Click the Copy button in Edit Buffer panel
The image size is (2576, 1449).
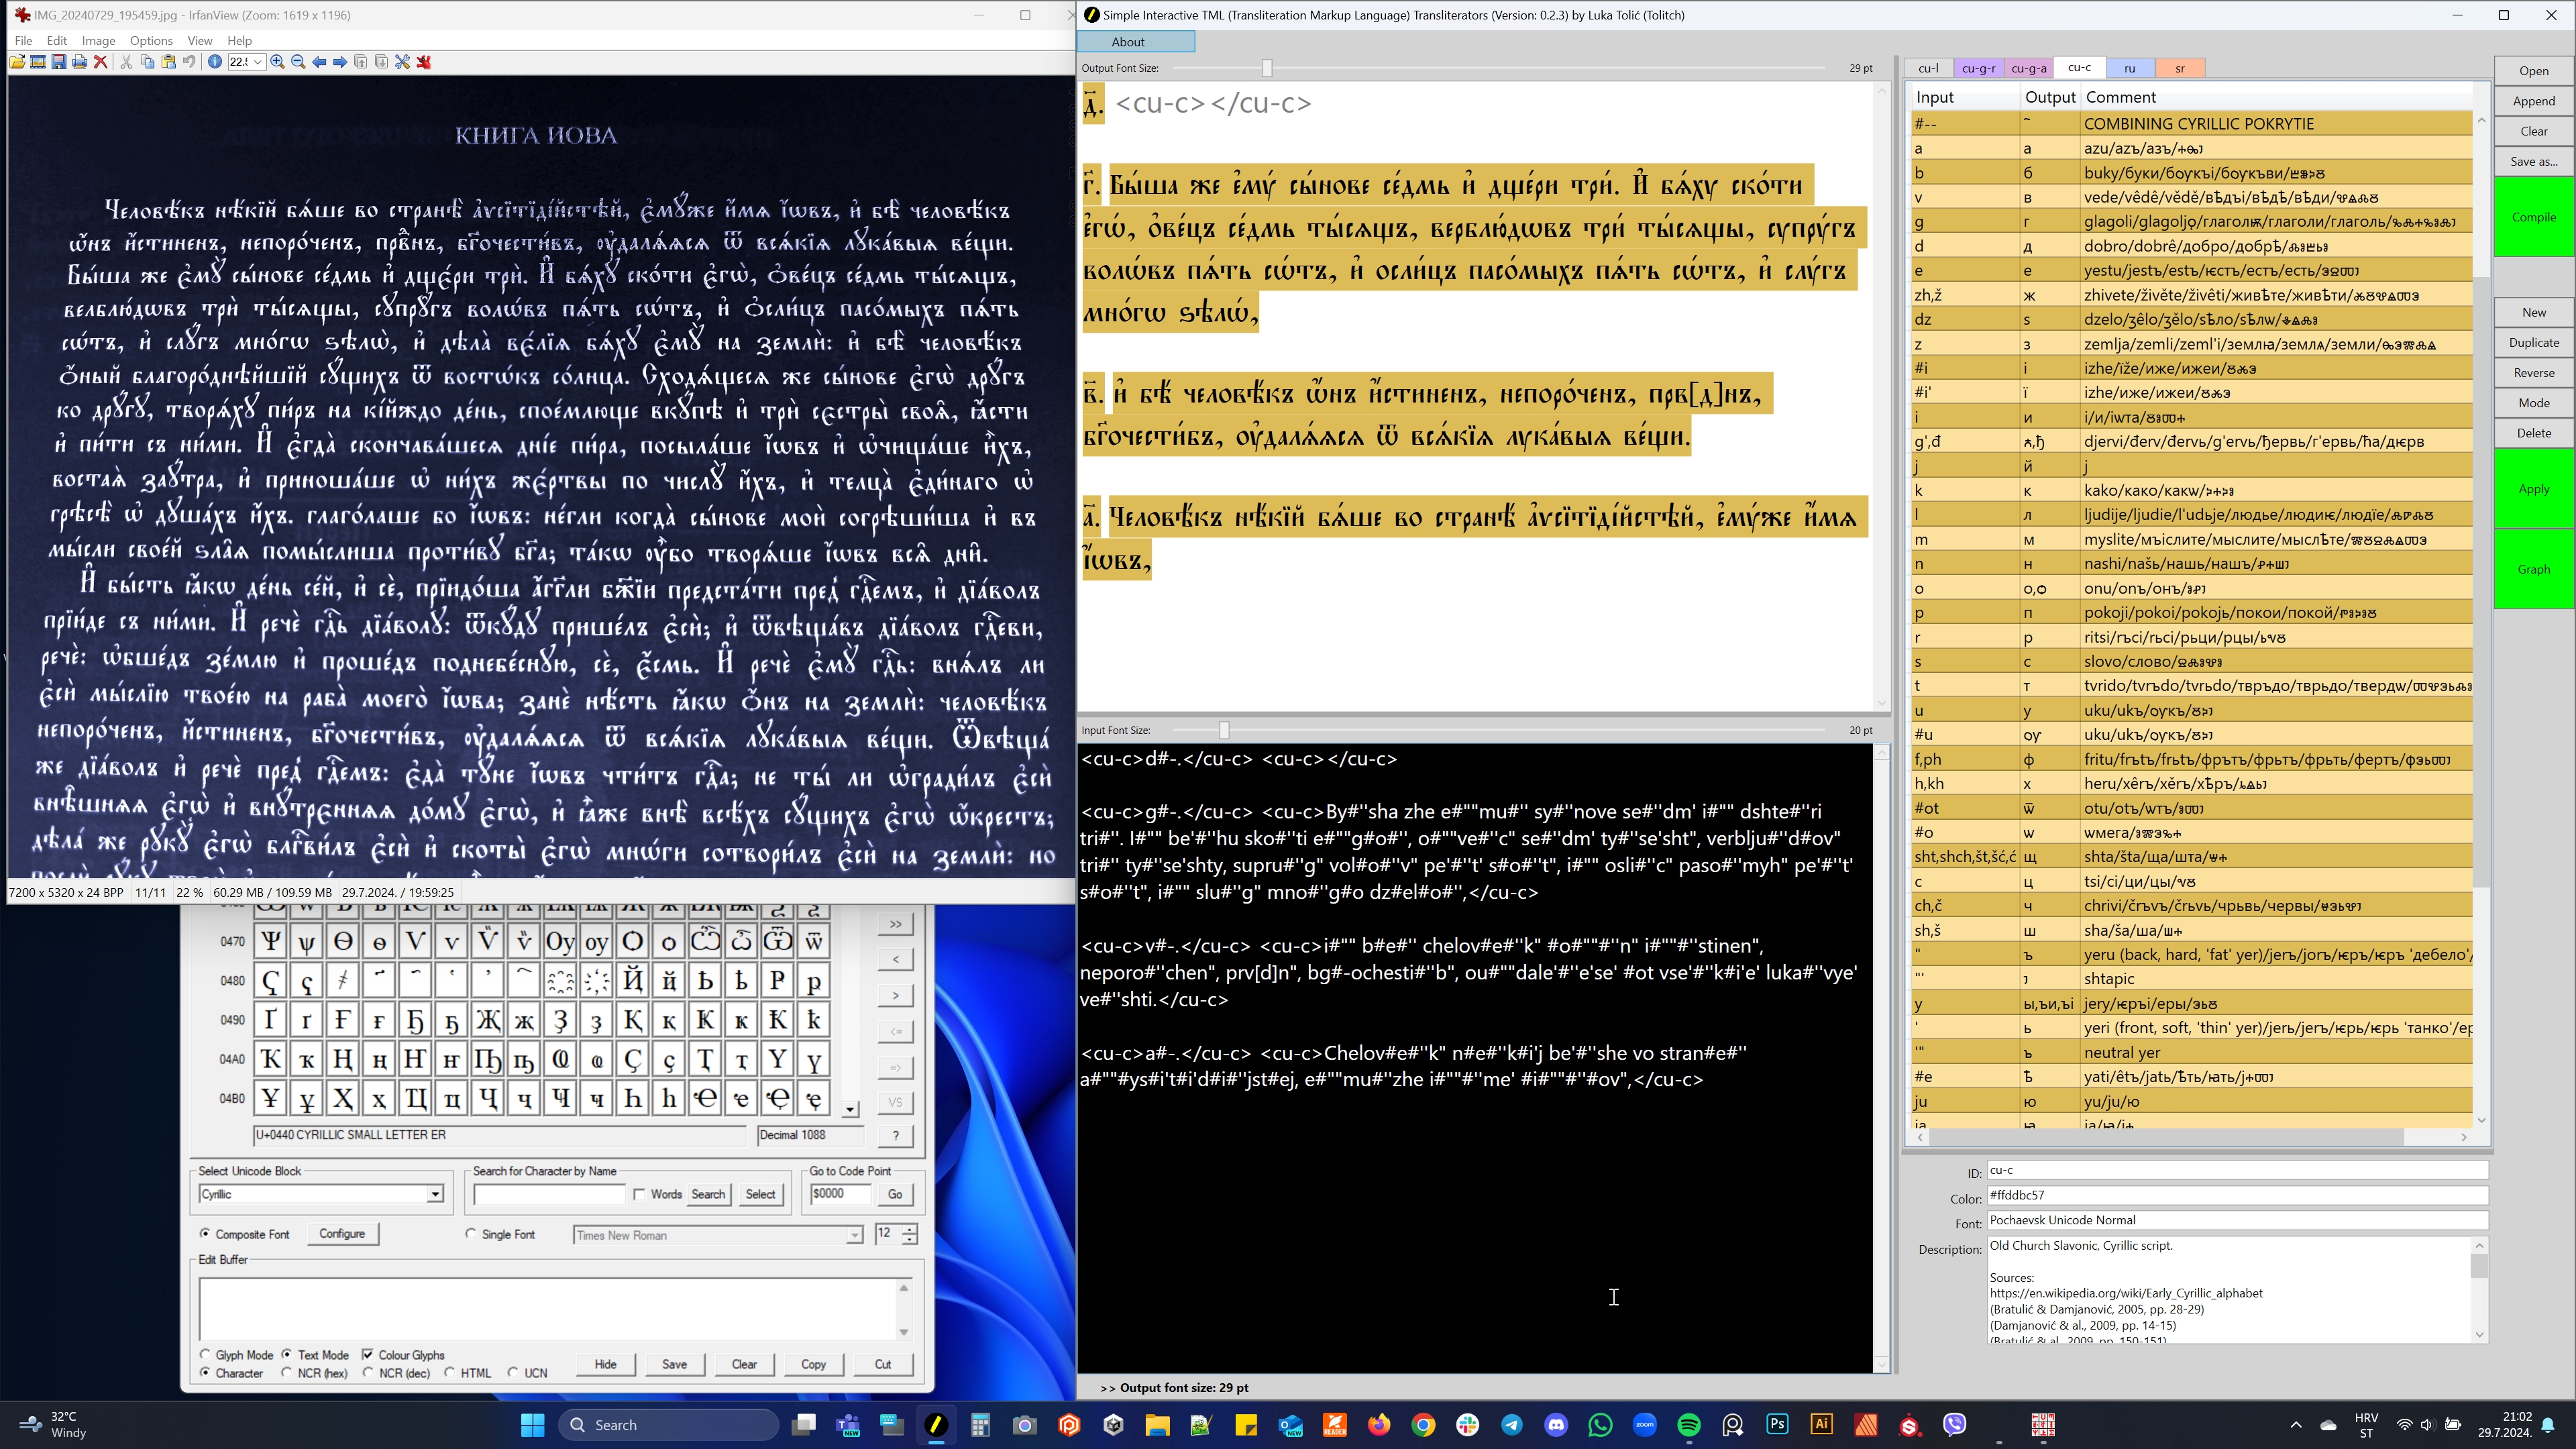coord(812,1364)
